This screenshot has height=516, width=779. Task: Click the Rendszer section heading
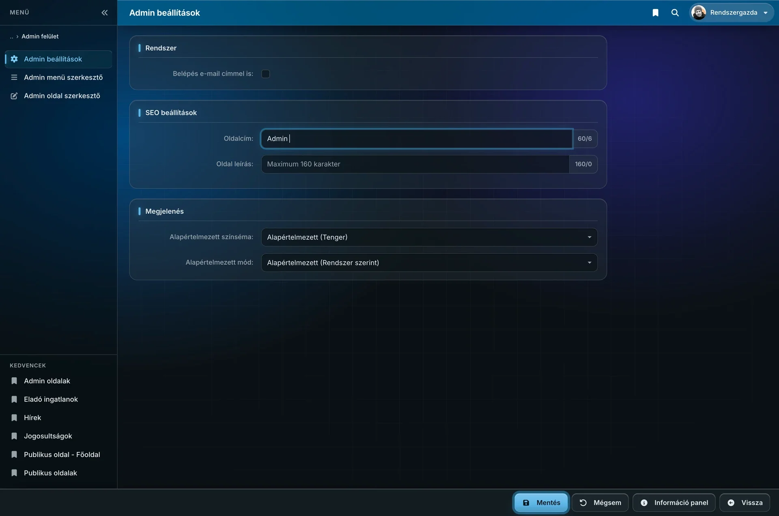pyautogui.click(x=161, y=48)
